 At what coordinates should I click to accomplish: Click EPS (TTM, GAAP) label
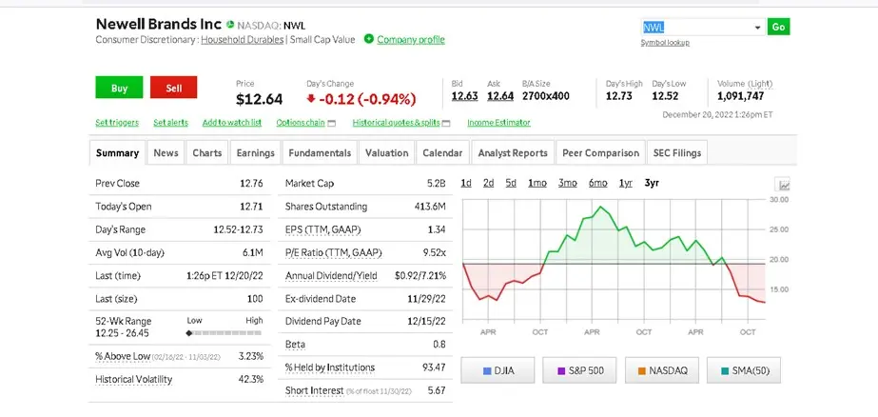pyautogui.click(x=323, y=229)
